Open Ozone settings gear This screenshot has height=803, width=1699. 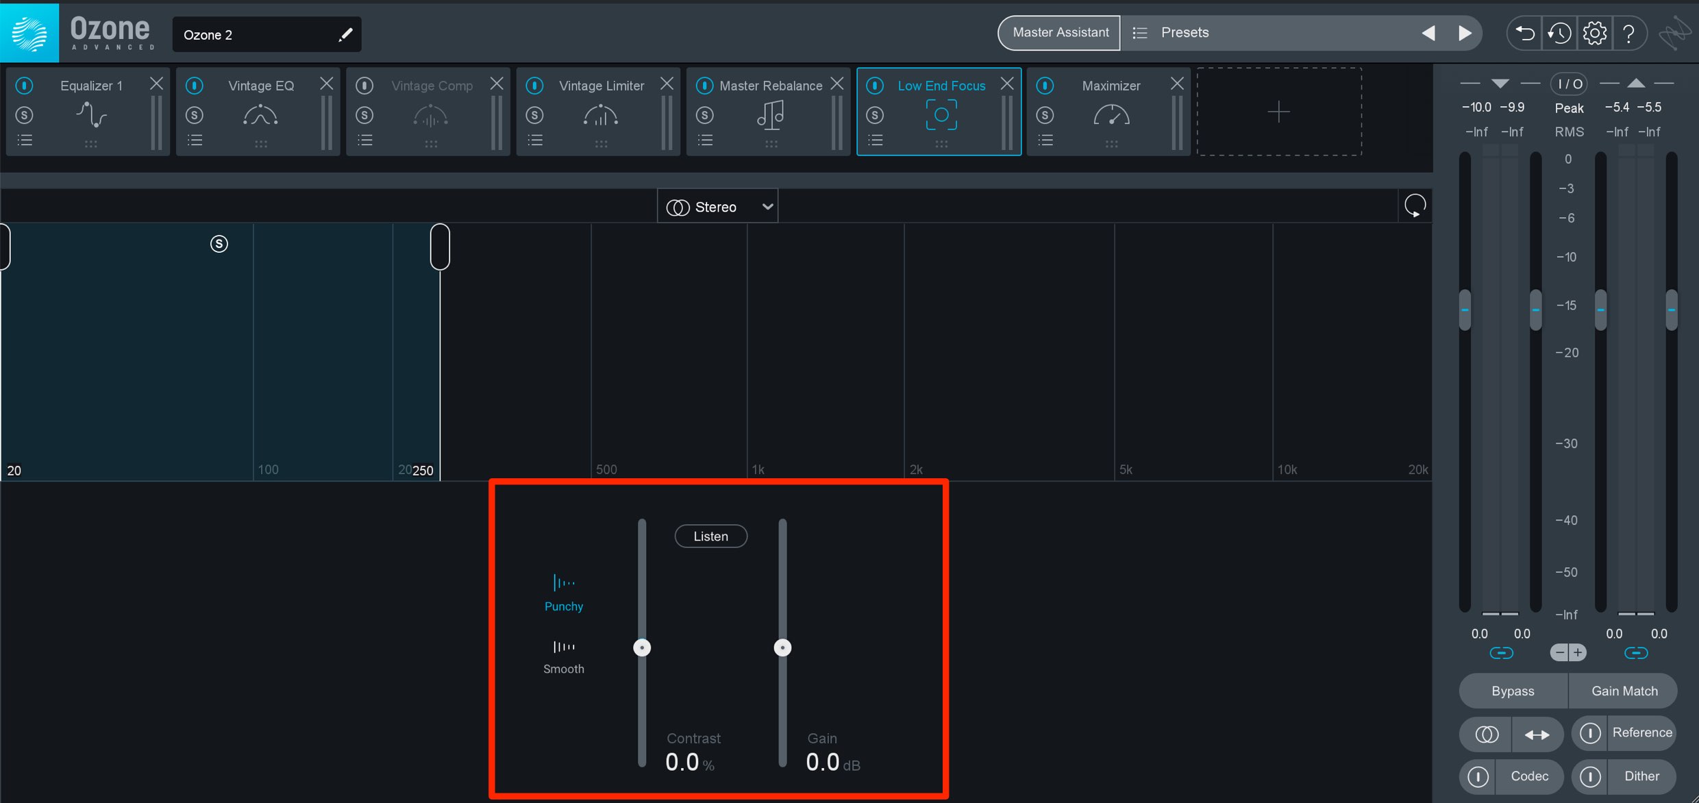click(1595, 33)
